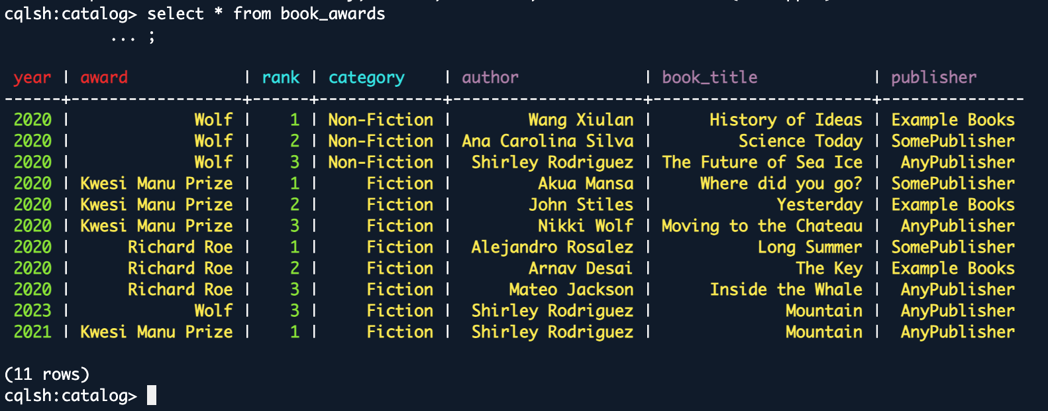Screen dimensions: 1048x411
Task: Click the author column header
Action: click(490, 78)
